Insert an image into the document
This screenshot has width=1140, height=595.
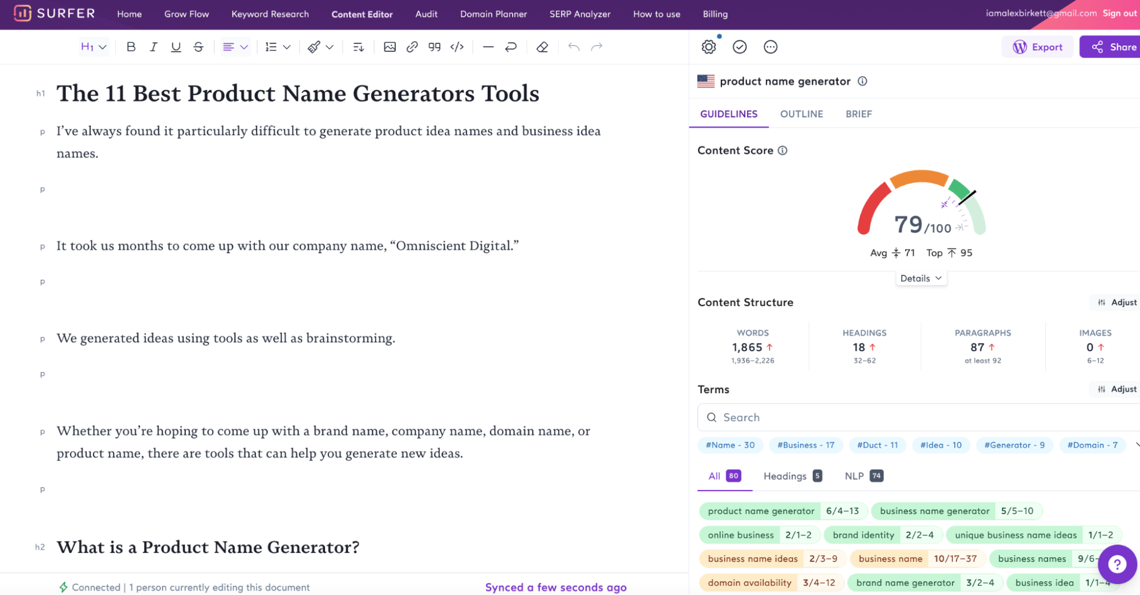point(390,47)
